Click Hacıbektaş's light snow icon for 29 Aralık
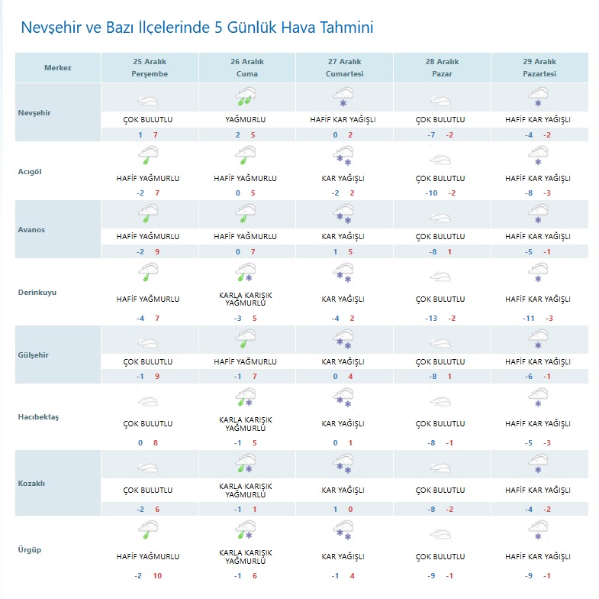The height and width of the screenshot is (599, 599). coord(538,397)
